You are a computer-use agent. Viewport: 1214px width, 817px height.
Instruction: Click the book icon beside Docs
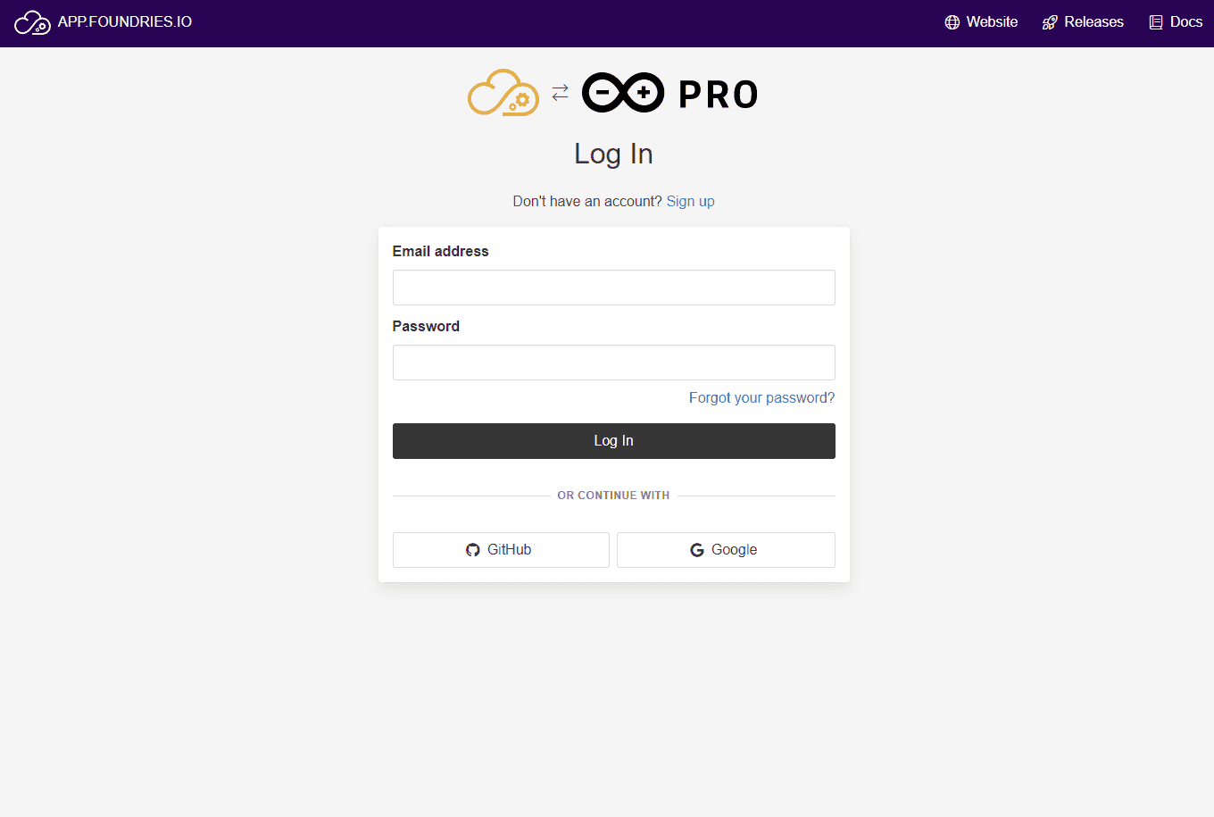[x=1156, y=22]
